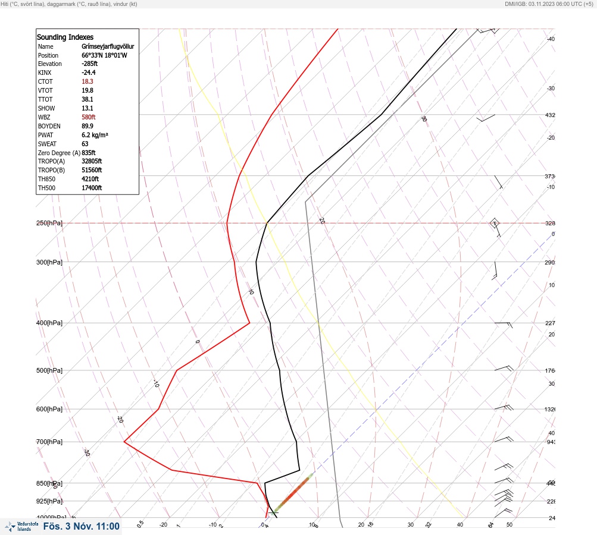Click the position value 66°33'N 18°01'W
Screen dimensions: 597x535
[x=104, y=55]
